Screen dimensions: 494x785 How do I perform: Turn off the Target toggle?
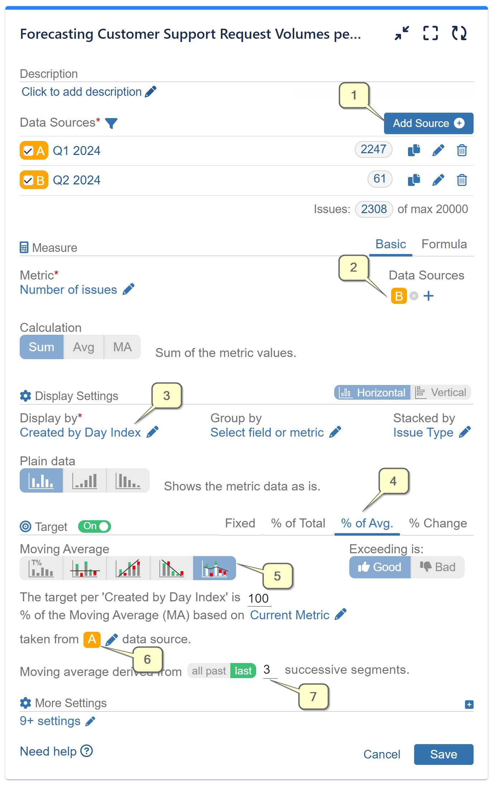click(x=95, y=526)
